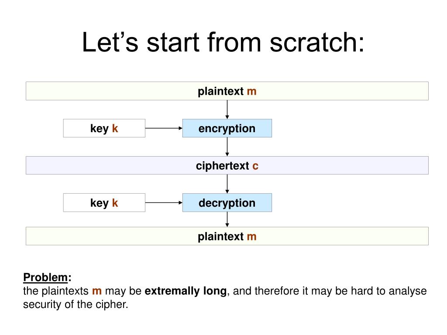The height and width of the screenshot is (335, 447).
Task: Click the ciphertext c bar
Action: tap(227, 165)
